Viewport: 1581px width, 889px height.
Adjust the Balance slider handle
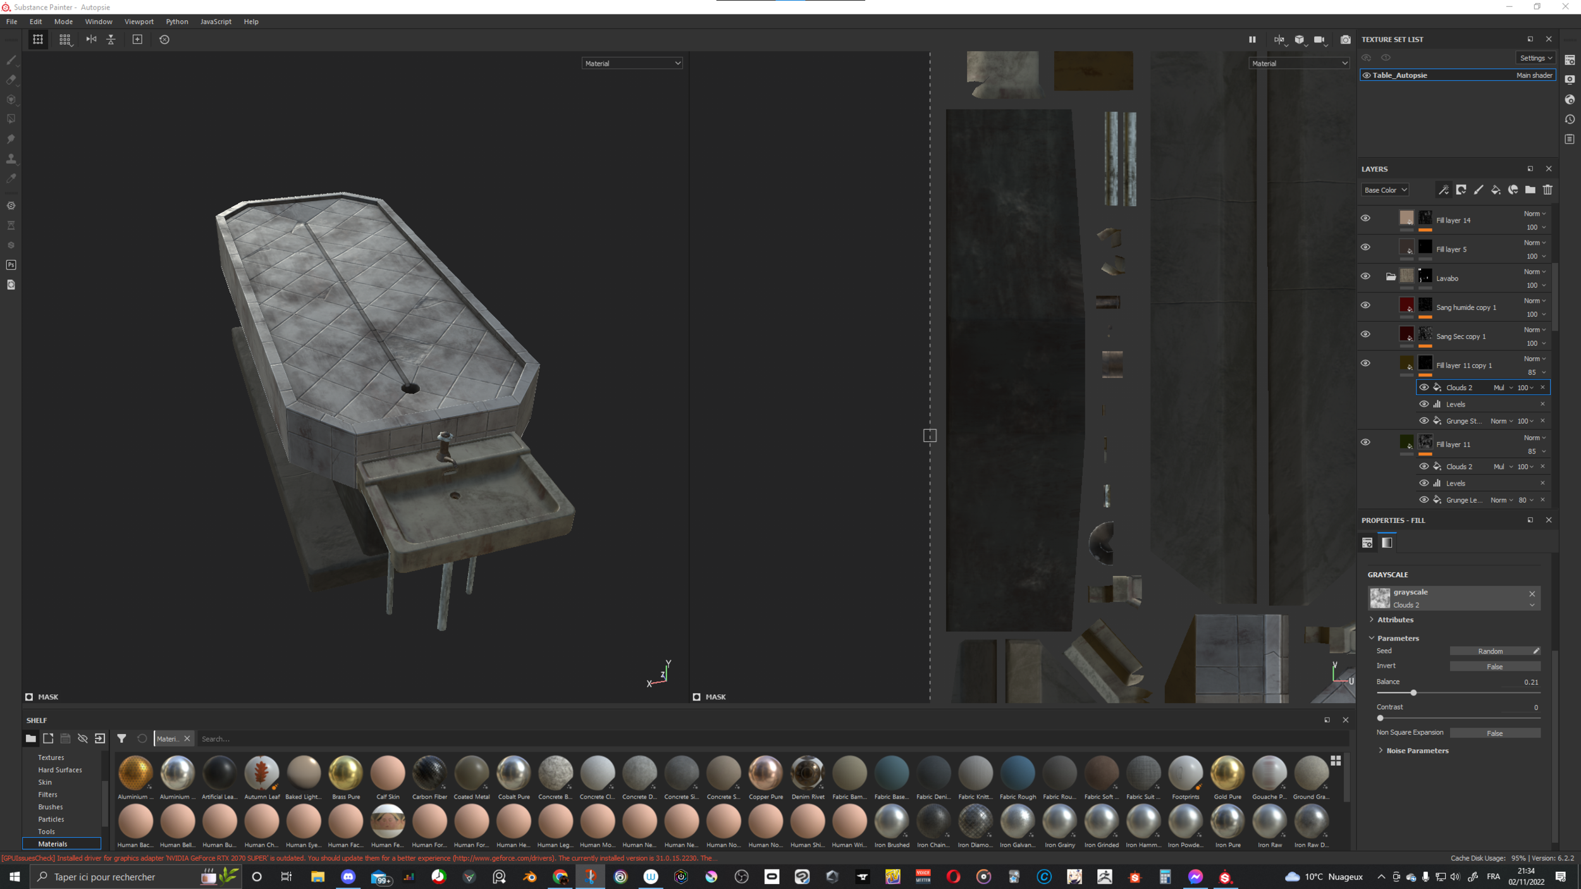coord(1413,693)
